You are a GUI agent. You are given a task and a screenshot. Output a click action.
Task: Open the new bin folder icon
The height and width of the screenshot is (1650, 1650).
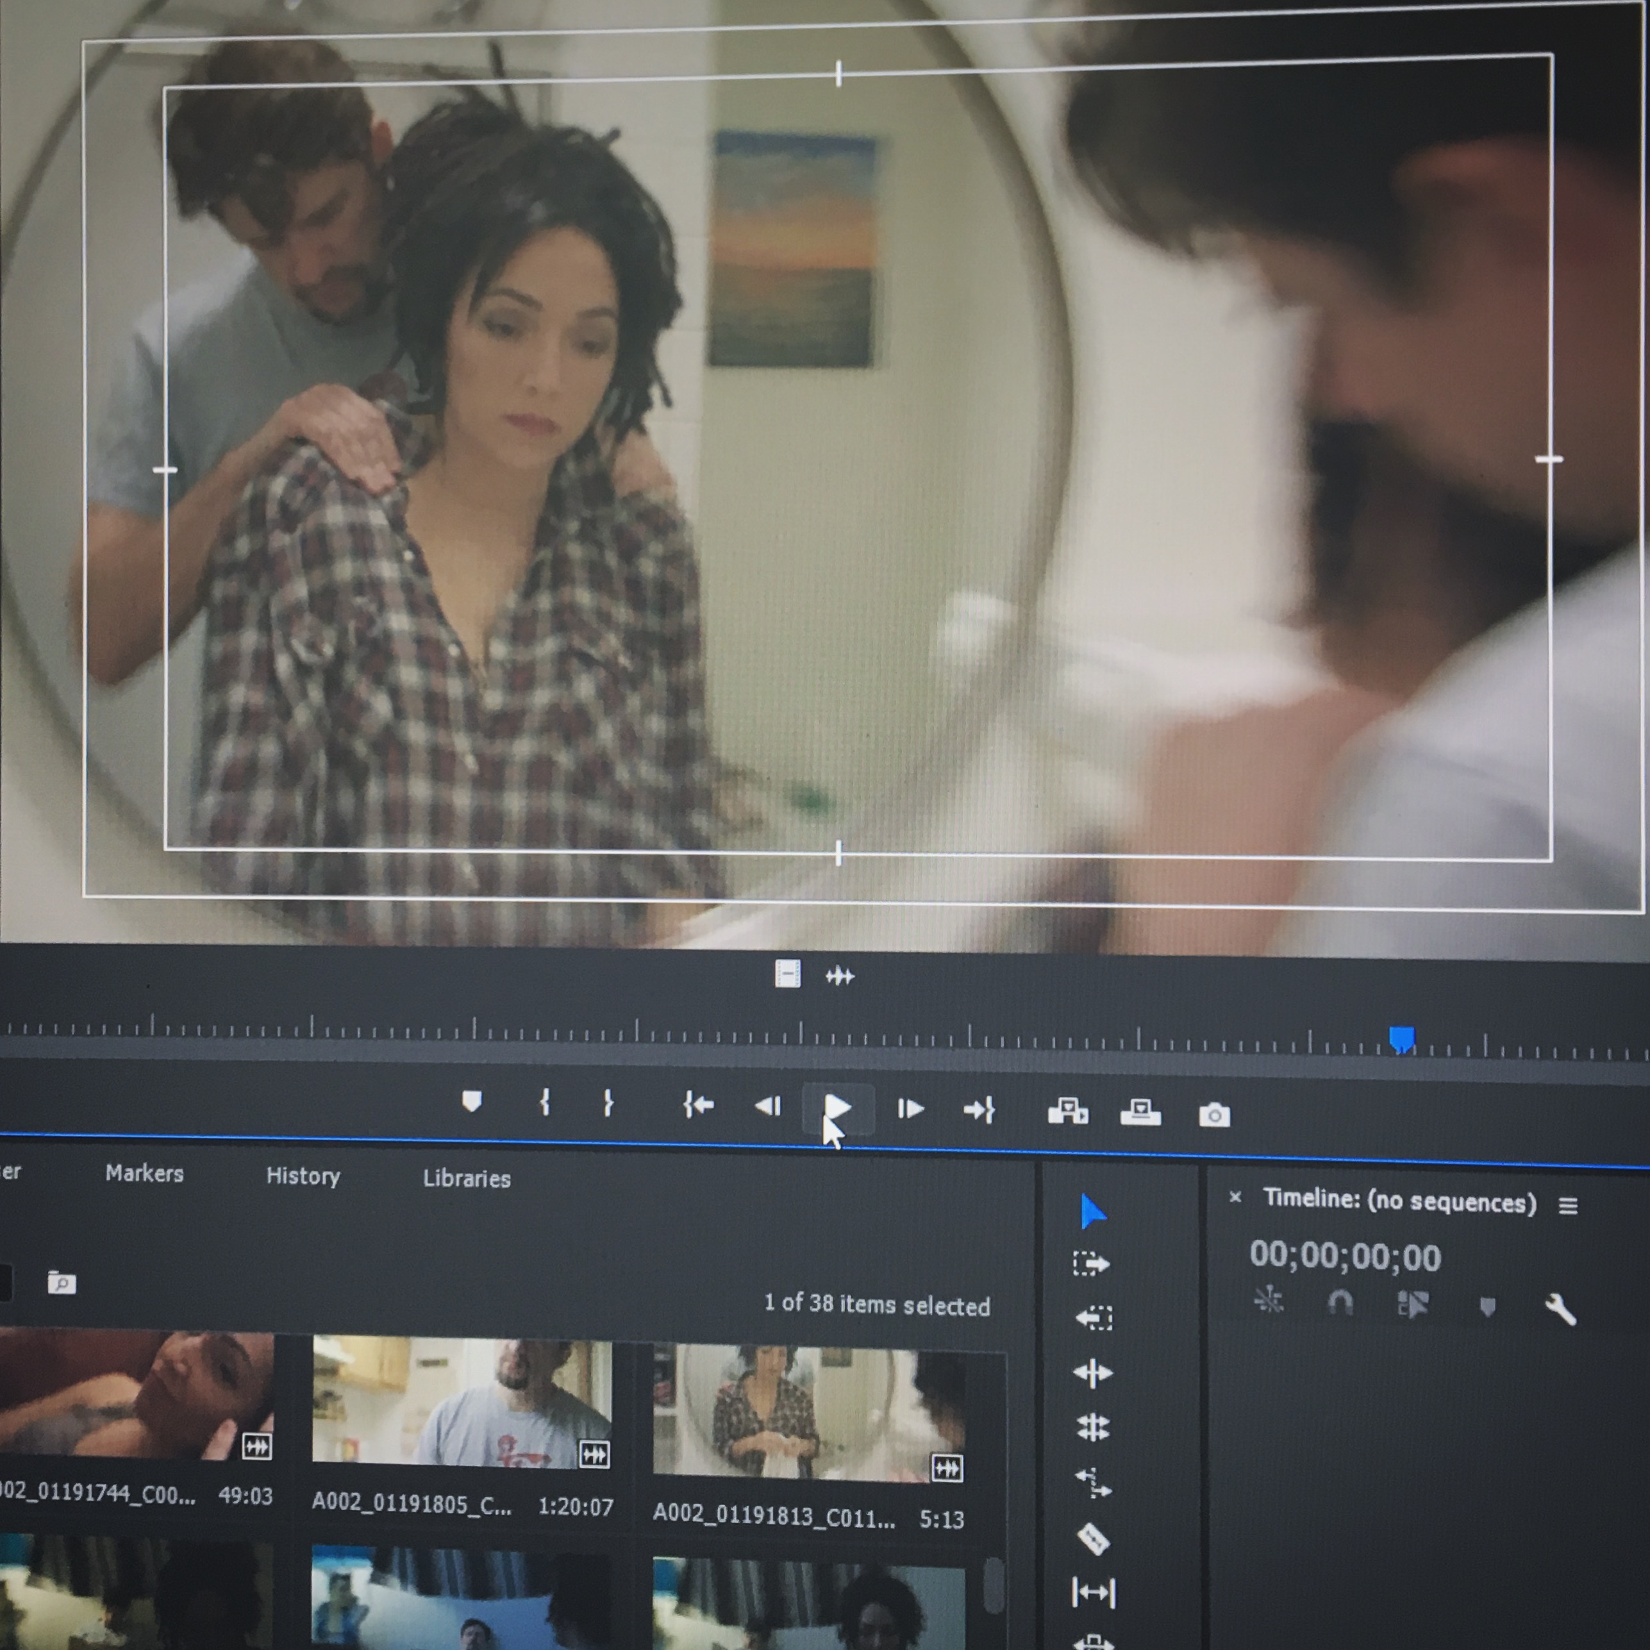coord(62,1282)
